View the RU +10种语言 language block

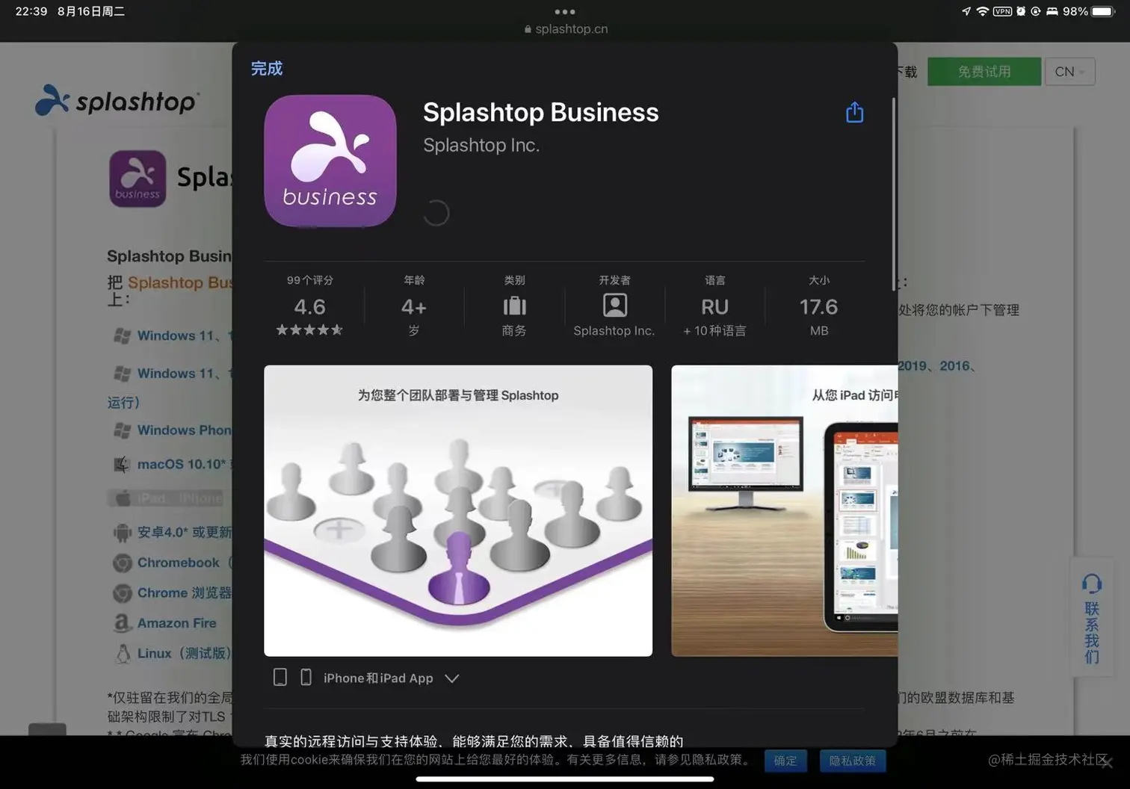(714, 306)
